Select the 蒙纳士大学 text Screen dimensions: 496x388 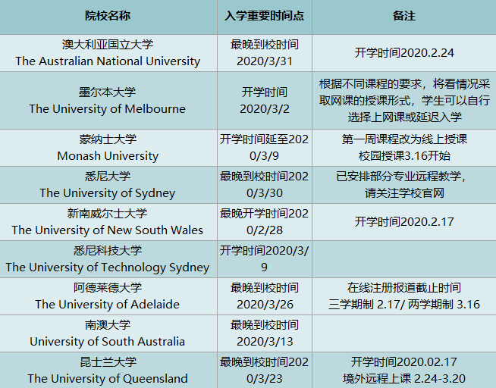coord(108,139)
